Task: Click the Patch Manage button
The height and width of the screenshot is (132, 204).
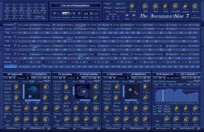Action: tap(108, 8)
